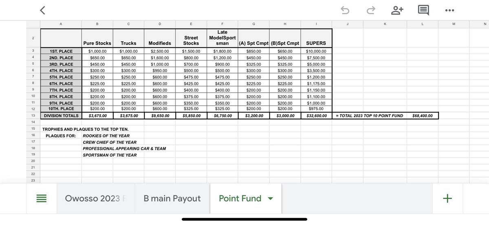Click the SUPERS 1st place $10,000.00 cell
The image size is (489, 225).
pos(316,52)
